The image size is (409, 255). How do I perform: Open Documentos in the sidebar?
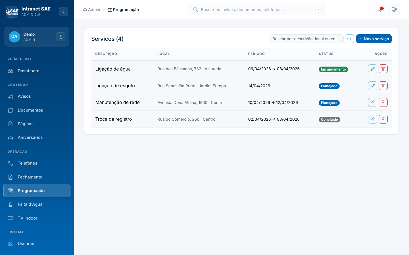37,110
